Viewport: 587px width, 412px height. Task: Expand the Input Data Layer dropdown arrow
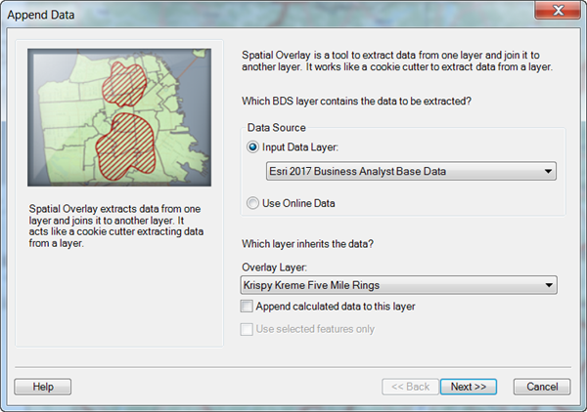coord(547,172)
